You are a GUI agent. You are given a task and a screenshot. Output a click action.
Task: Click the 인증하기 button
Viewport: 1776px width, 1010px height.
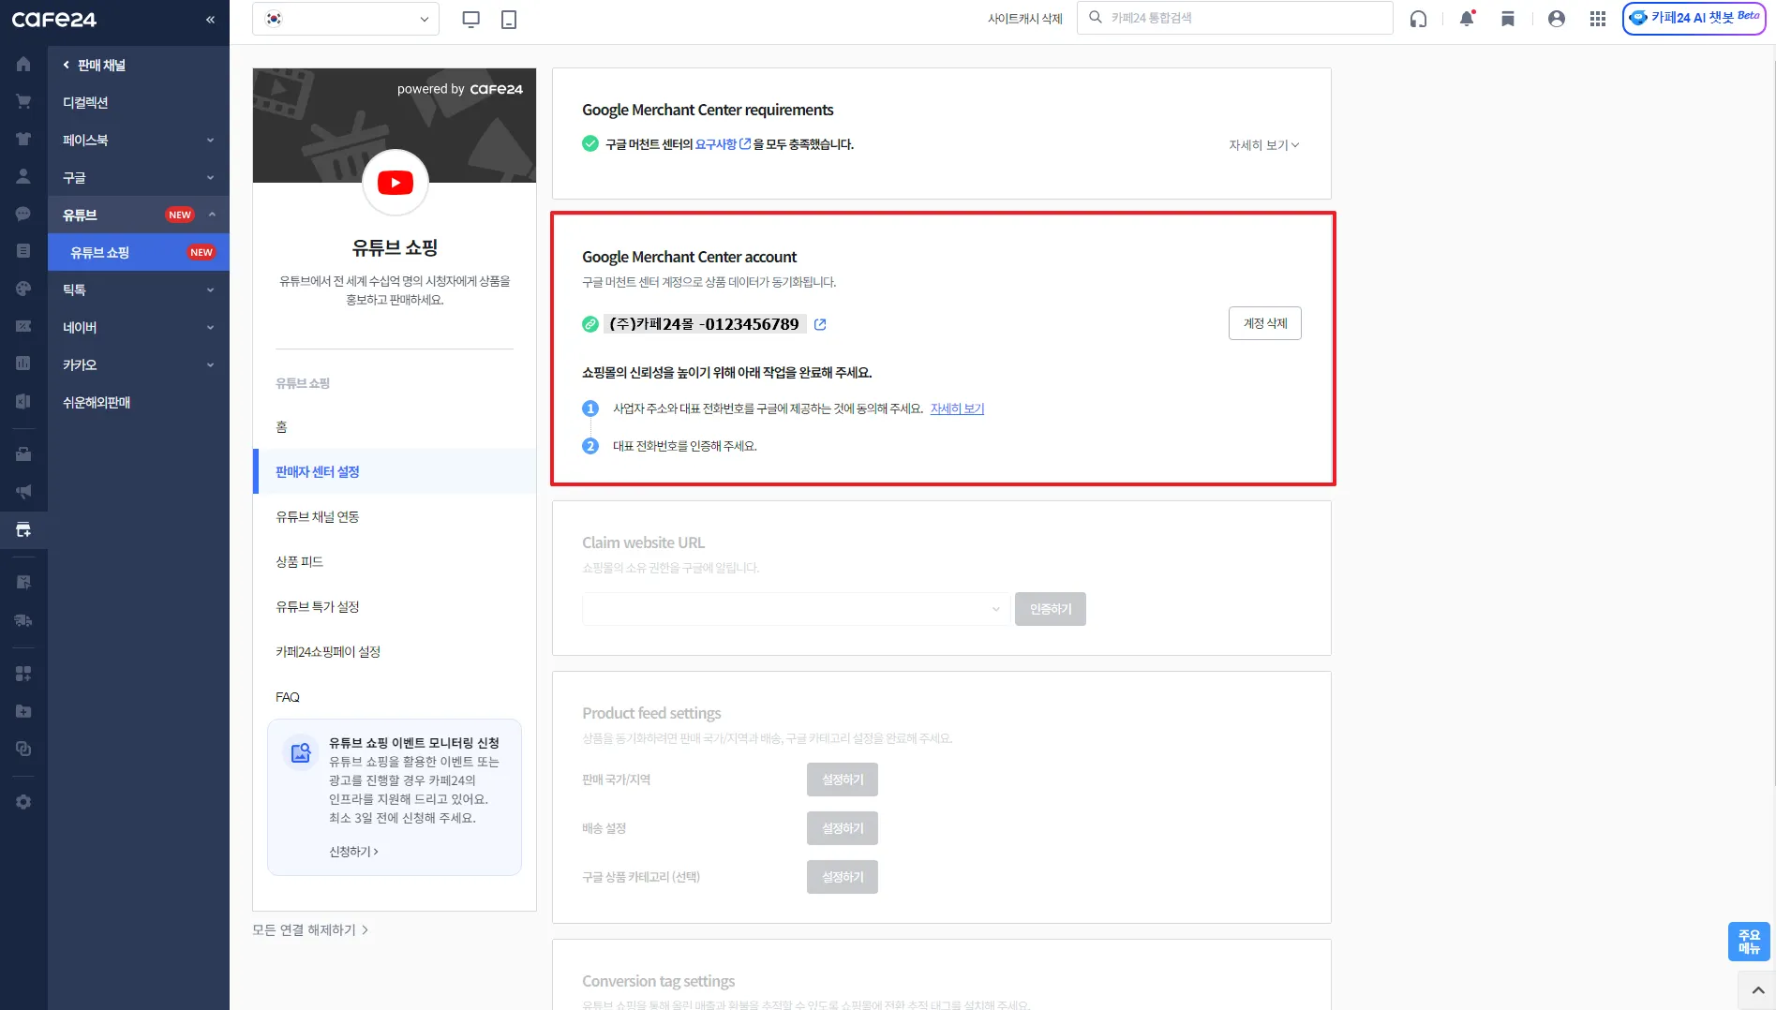pos(1051,609)
